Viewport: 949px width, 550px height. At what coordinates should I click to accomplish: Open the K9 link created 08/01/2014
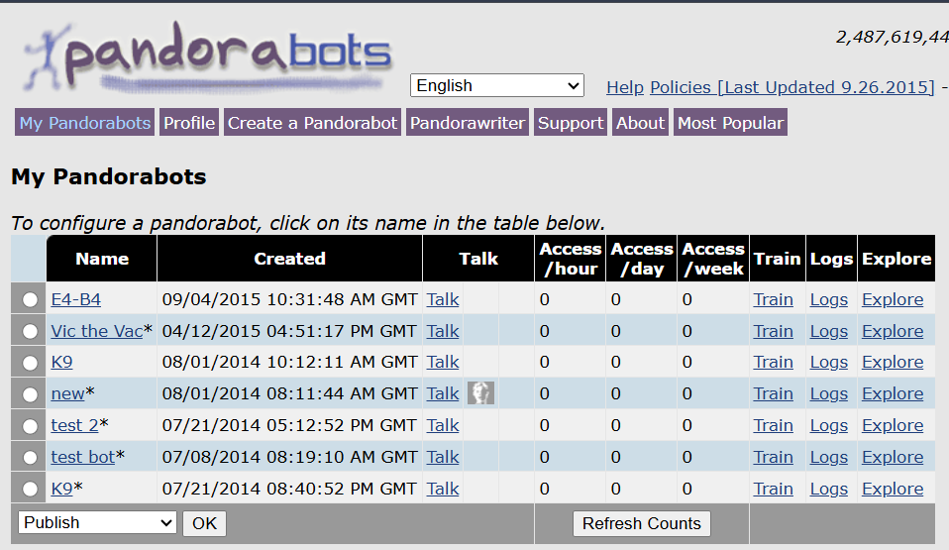pos(61,362)
